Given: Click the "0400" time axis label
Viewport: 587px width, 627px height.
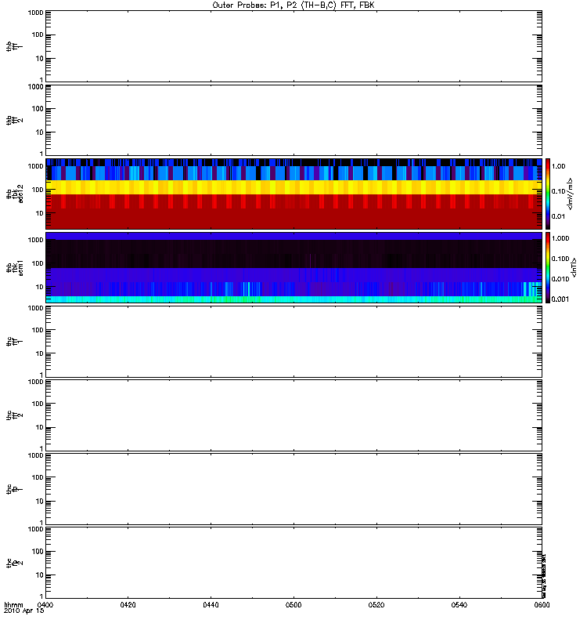Looking at the screenshot, I should 45,604.
